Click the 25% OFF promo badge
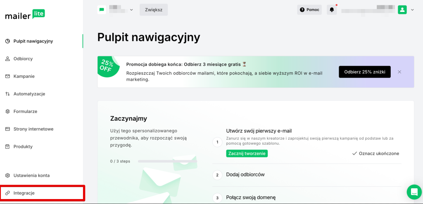The width and height of the screenshot is (423, 204). (x=107, y=66)
